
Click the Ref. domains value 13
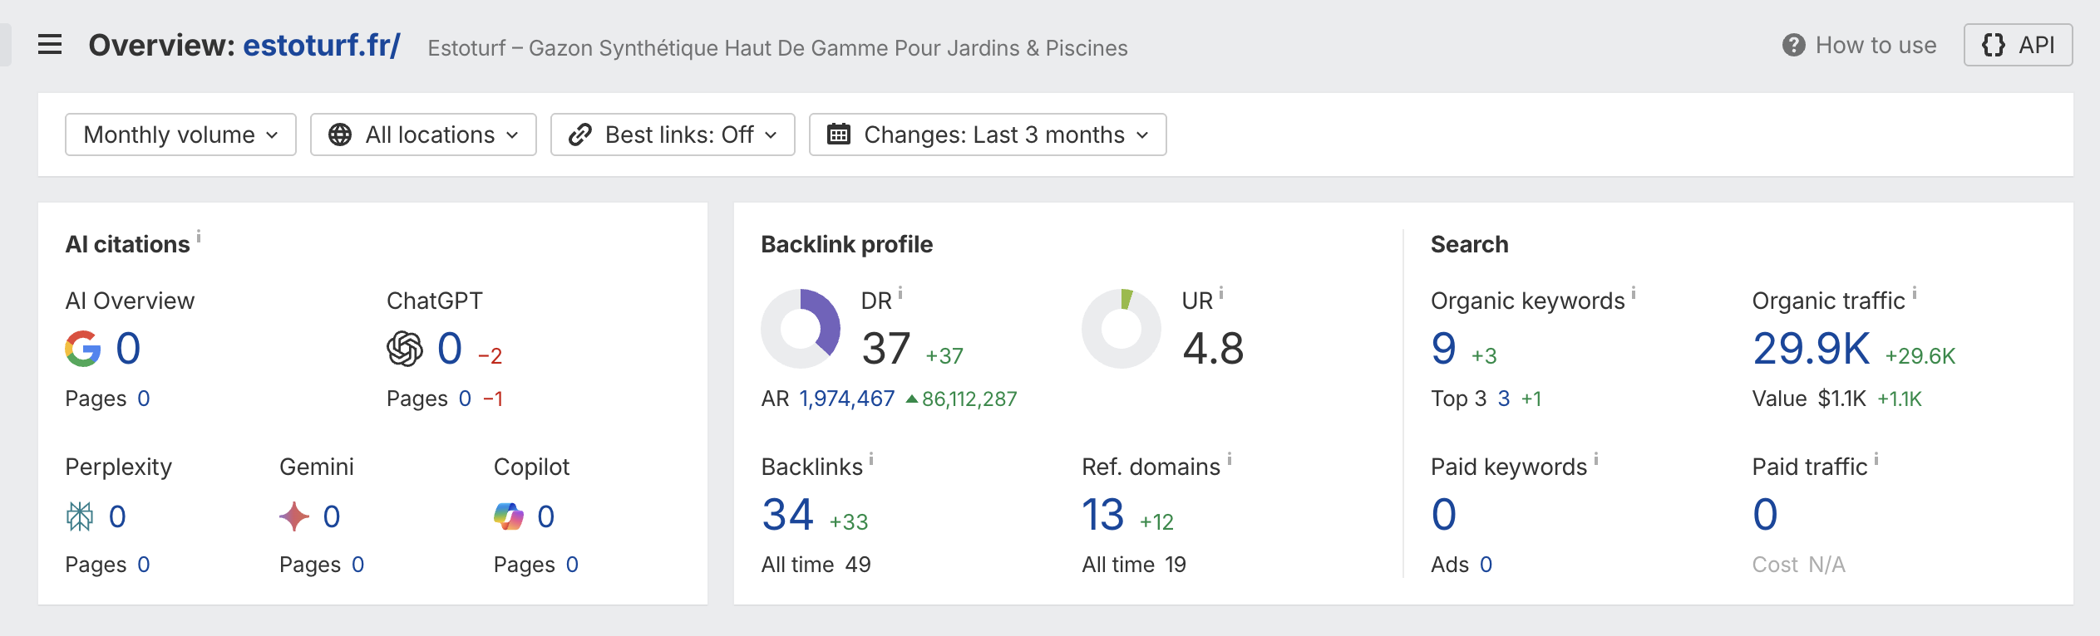click(1102, 515)
